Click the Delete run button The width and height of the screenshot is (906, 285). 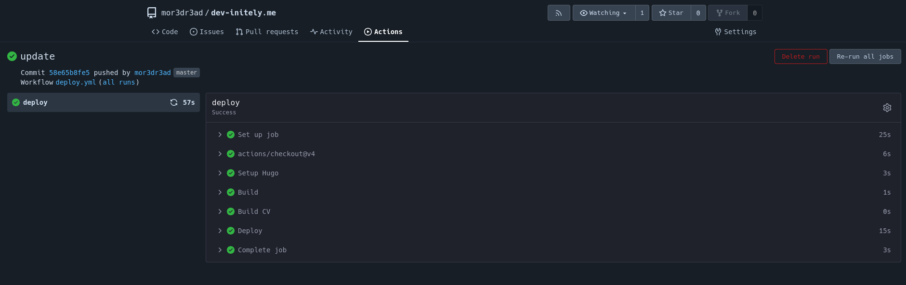(x=801, y=56)
